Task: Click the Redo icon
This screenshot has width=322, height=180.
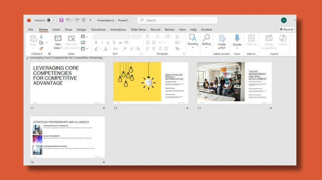Action: (77, 20)
